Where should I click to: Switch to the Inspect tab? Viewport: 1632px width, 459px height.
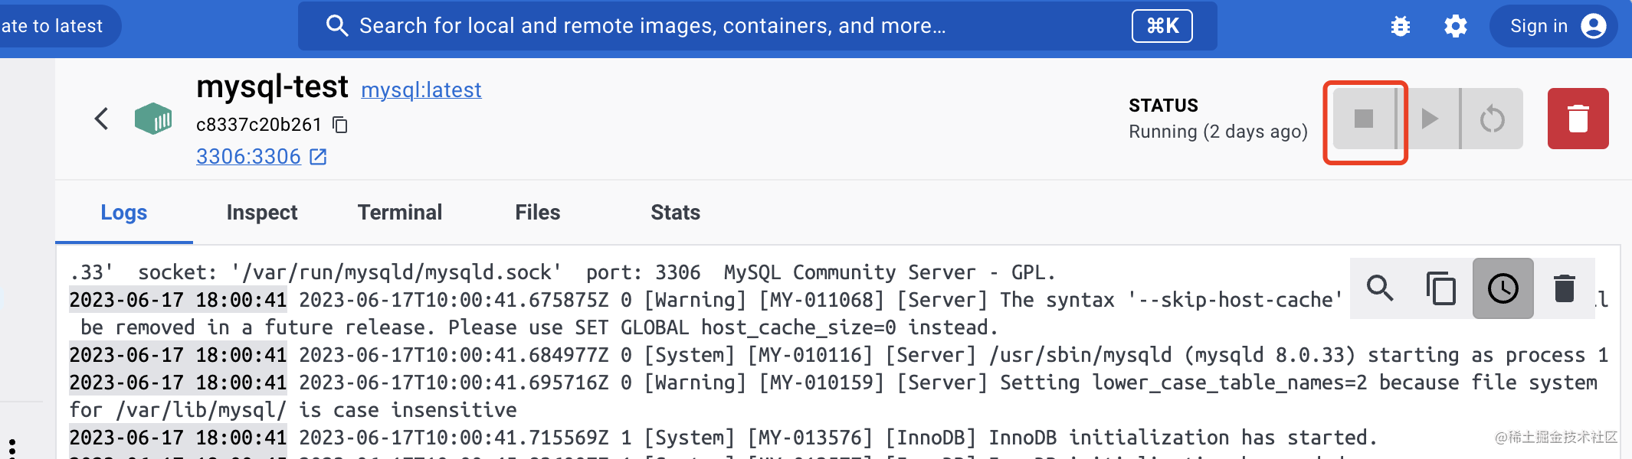pyautogui.click(x=262, y=213)
